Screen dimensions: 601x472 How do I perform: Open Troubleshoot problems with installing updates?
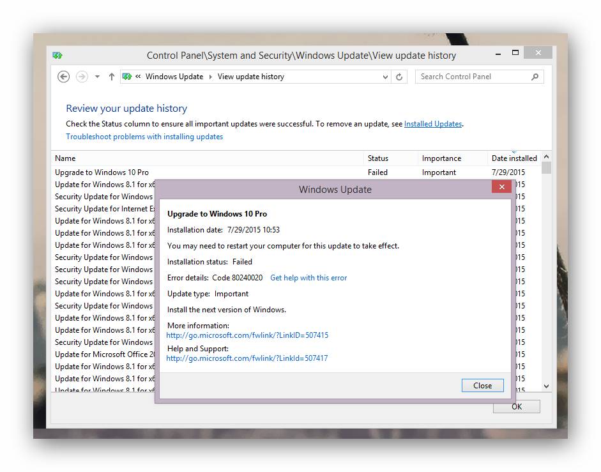(x=144, y=137)
